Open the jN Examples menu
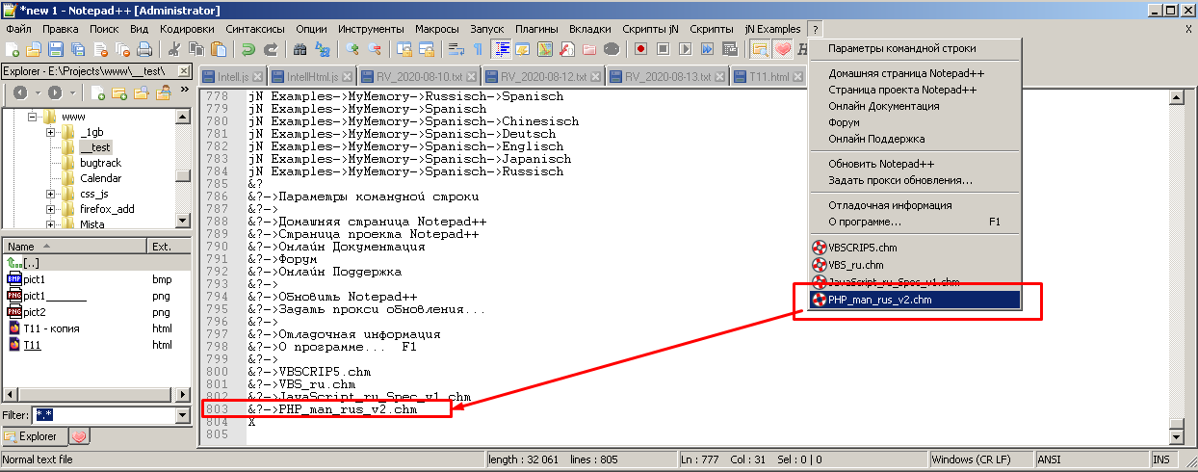Viewport: 1198px width, 472px height. pos(773,29)
